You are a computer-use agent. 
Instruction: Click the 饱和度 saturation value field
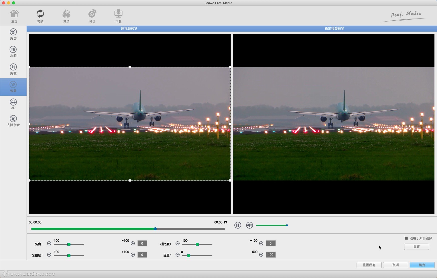[x=142, y=255]
